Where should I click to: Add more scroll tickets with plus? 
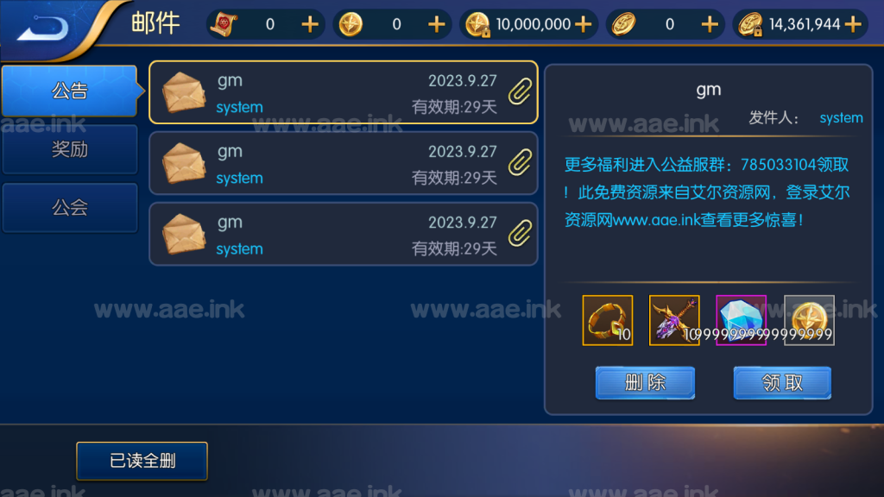(x=310, y=24)
